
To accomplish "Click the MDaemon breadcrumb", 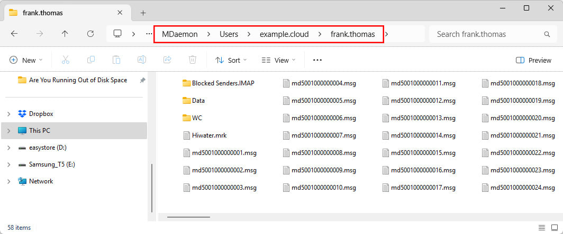I will [x=179, y=34].
